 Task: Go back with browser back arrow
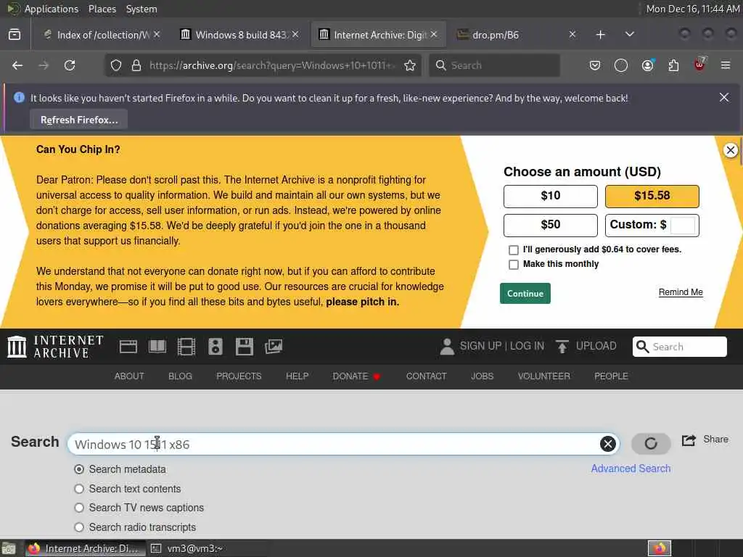[17, 65]
